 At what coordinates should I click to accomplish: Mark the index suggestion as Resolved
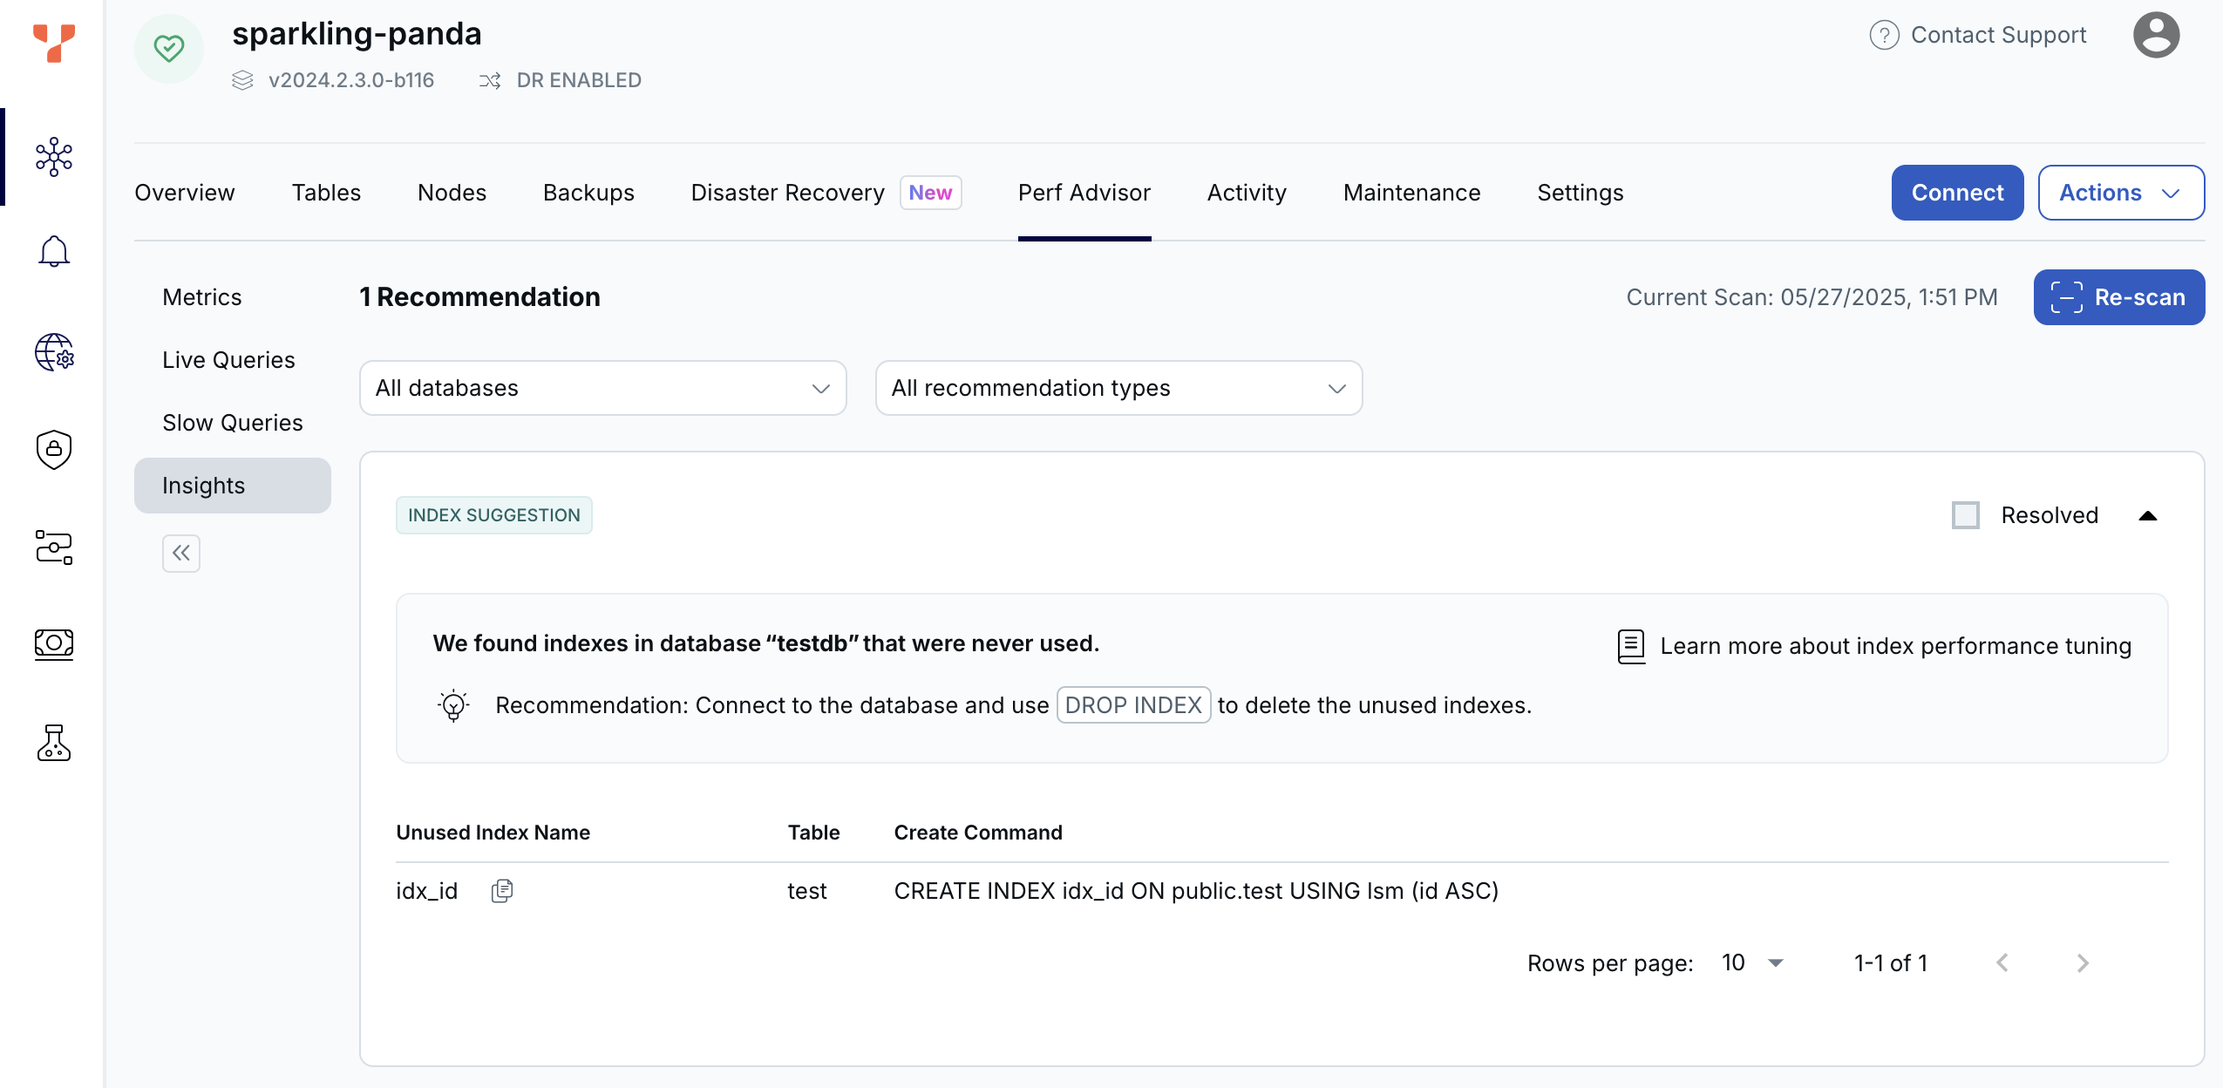tap(1965, 515)
